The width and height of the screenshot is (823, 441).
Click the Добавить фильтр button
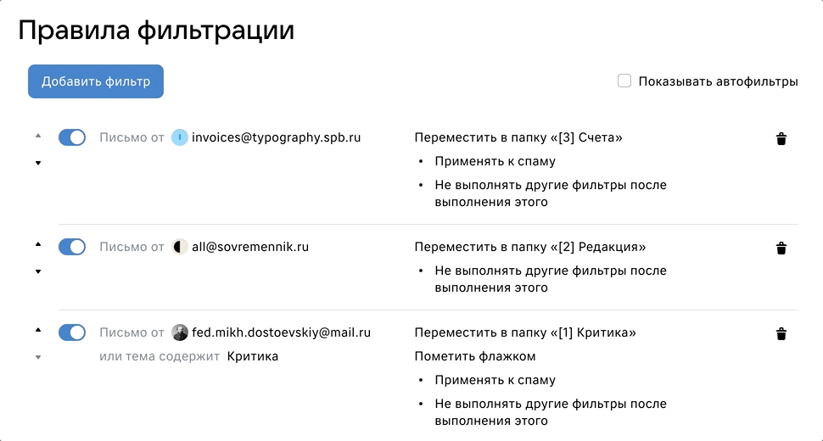pos(96,81)
